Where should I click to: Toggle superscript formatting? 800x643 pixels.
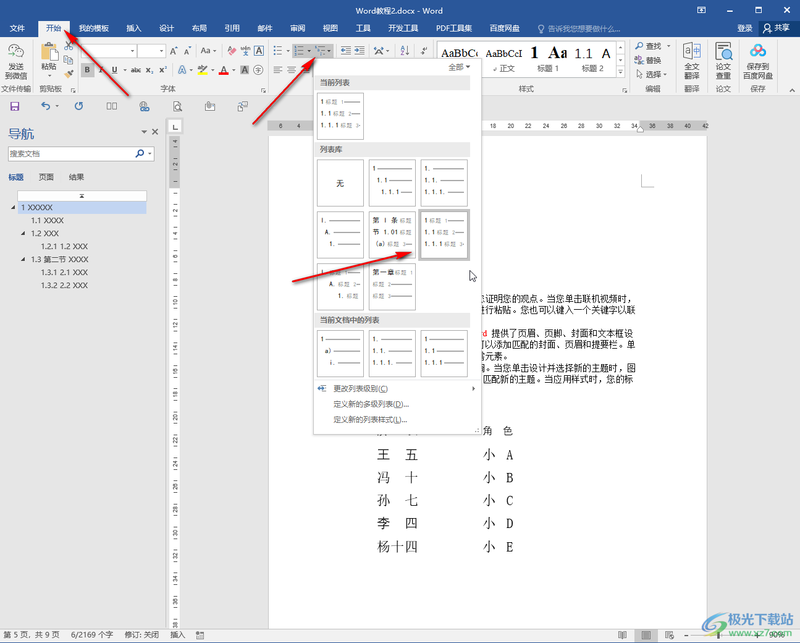coord(163,70)
